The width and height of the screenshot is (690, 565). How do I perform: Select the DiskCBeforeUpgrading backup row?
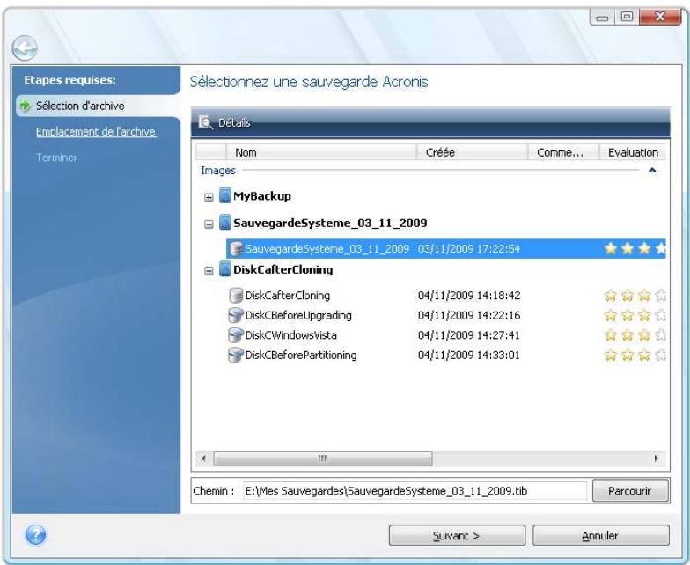click(447, 315)
